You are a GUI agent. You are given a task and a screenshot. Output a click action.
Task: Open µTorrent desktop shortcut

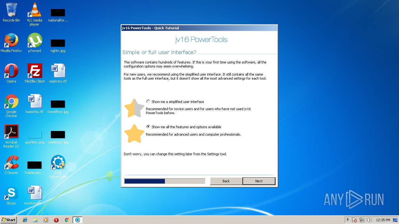click(x=34, y=43)
